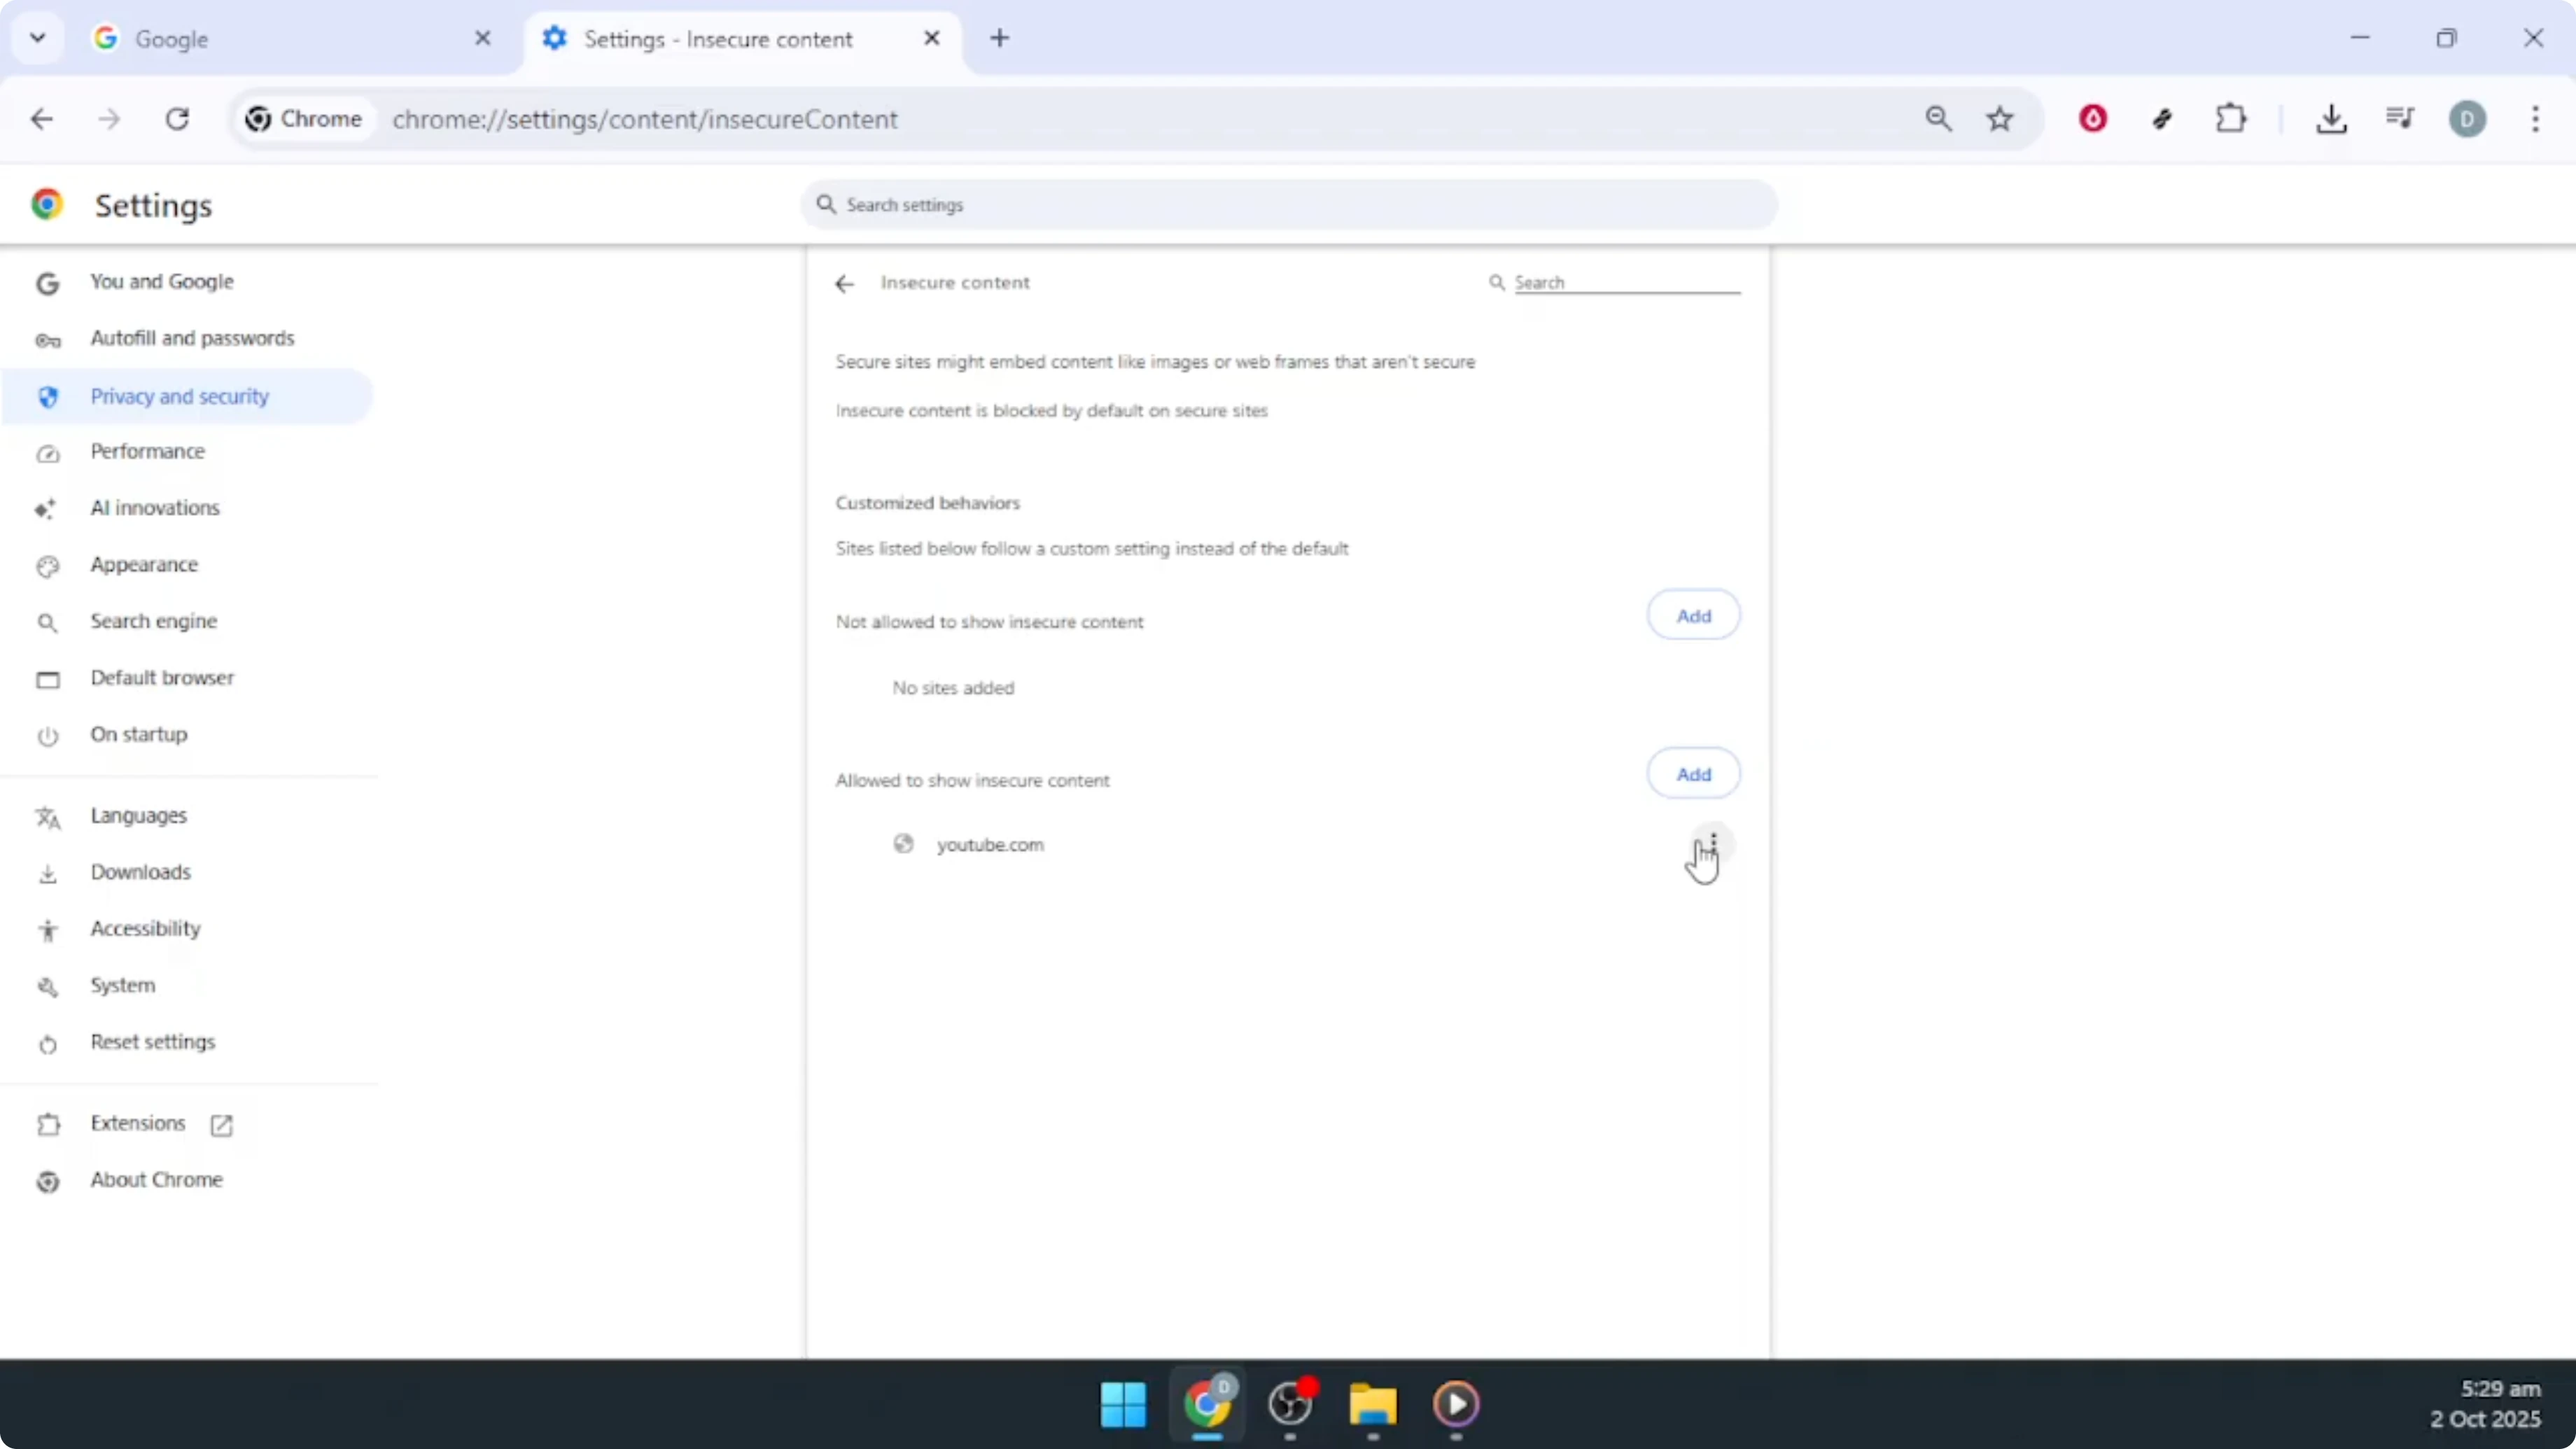The image size is (2576, 1449).
Task: Select Privacy and security in sidebar
Action: (180, 396)
